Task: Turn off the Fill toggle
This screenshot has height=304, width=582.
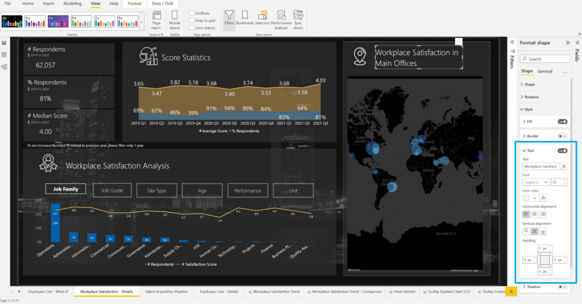Action: [563, 121]
